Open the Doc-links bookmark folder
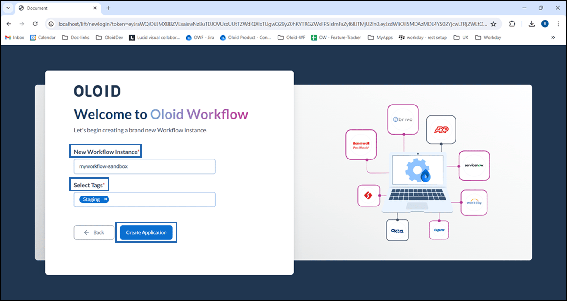 click(76, 38)
